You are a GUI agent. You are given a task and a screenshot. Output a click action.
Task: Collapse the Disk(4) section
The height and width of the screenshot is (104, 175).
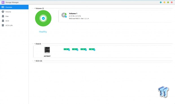coord(34,44)
